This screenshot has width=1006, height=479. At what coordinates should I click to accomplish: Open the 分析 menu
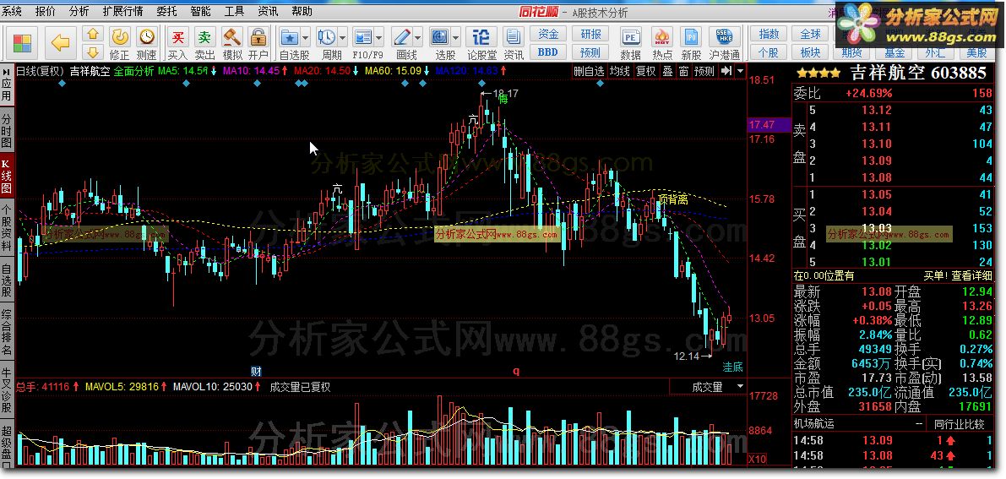tap(79, 12)
